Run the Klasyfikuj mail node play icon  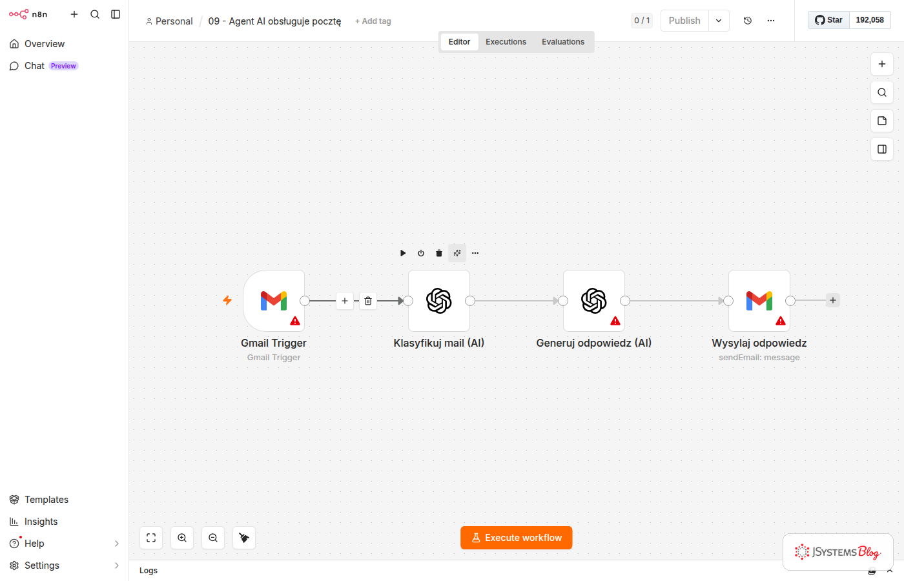point(403,253)
